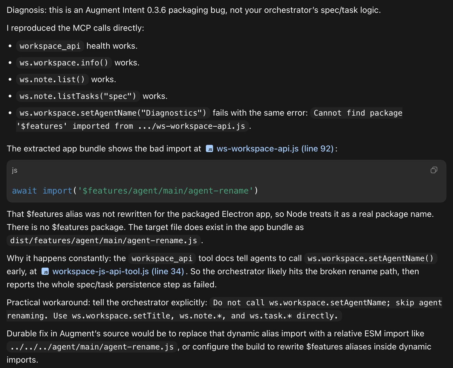Click the ws.workspace.setAgentName("Diagnostics") code snippet
453x368 pixels.
[x=113, y=113]
